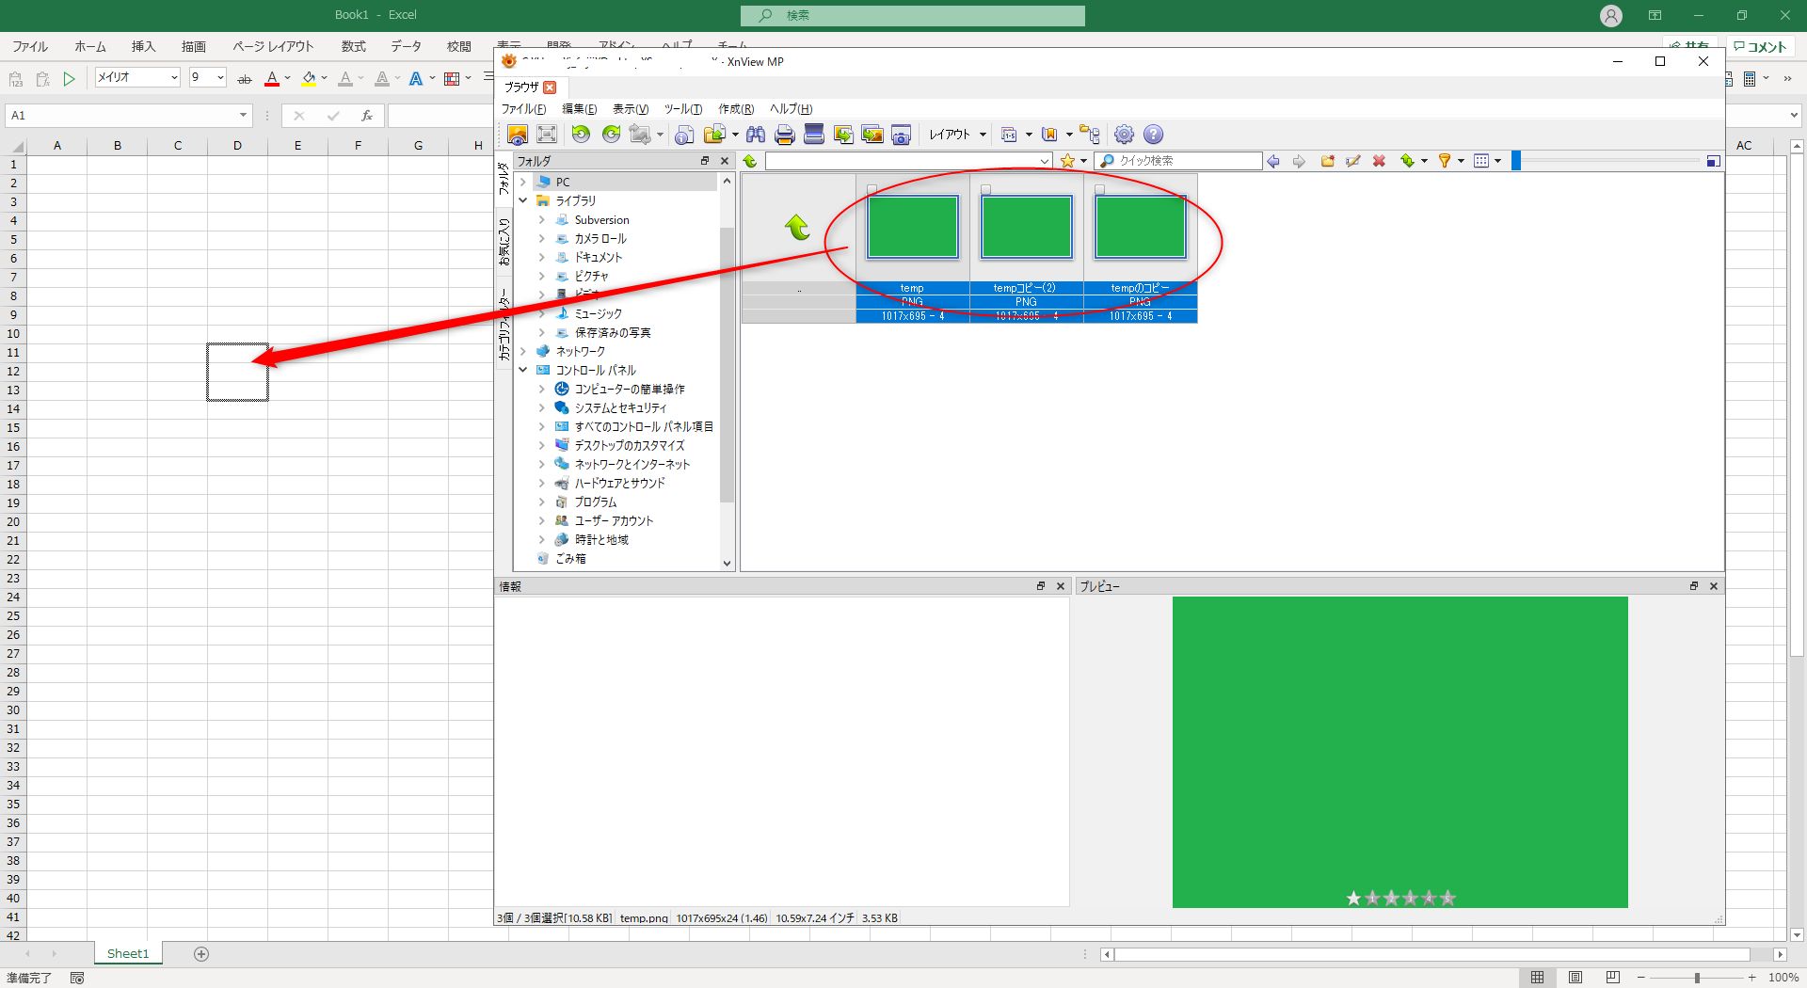
Task: Open the ツール(T) menu in XnView
Action: (x=682, y=109)
